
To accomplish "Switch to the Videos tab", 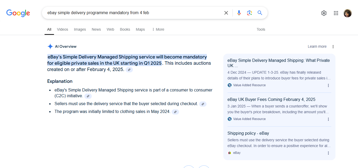I will [62, 29].
